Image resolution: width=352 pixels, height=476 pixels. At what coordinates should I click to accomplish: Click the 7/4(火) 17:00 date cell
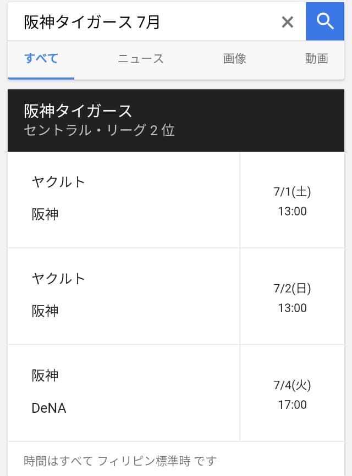click(292, 395)
